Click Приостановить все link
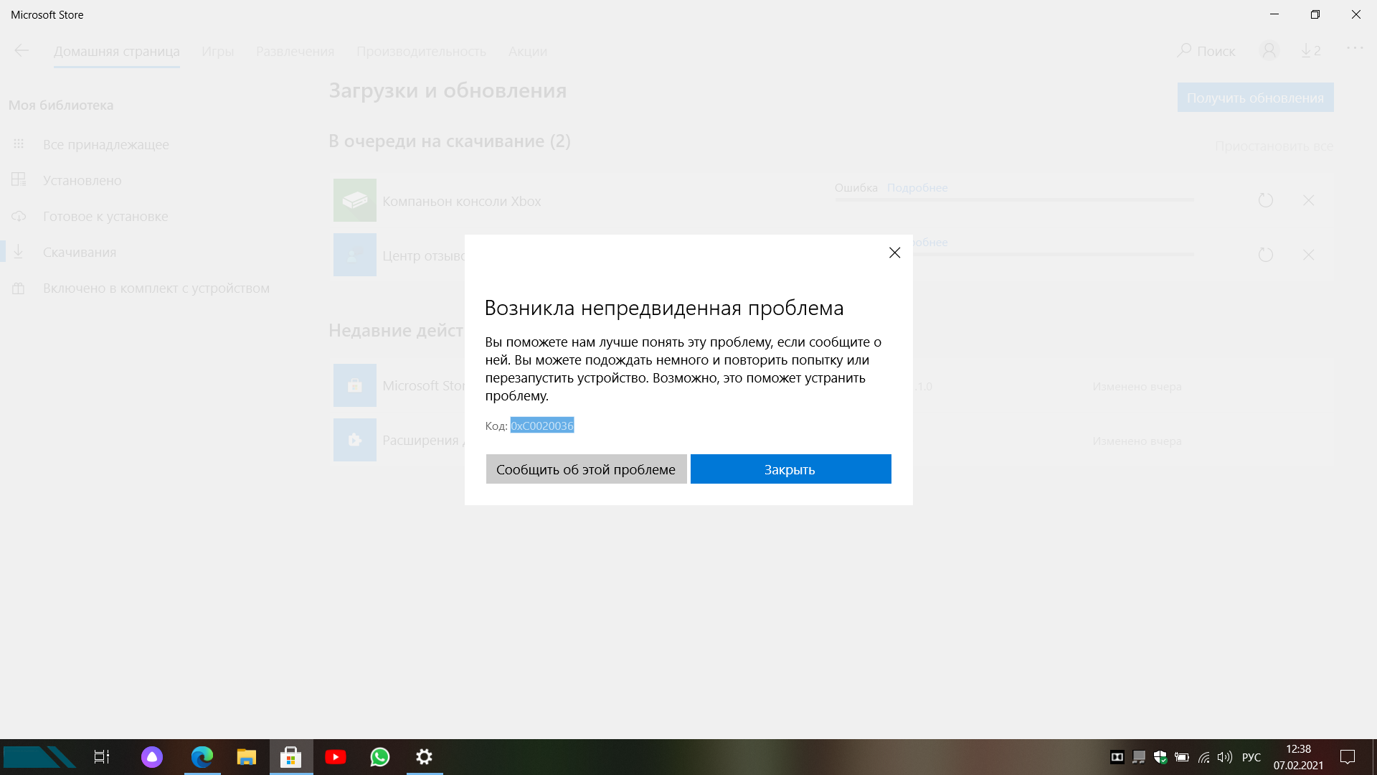Viewport: 1377px width, 775px height. pos(1274,146)
